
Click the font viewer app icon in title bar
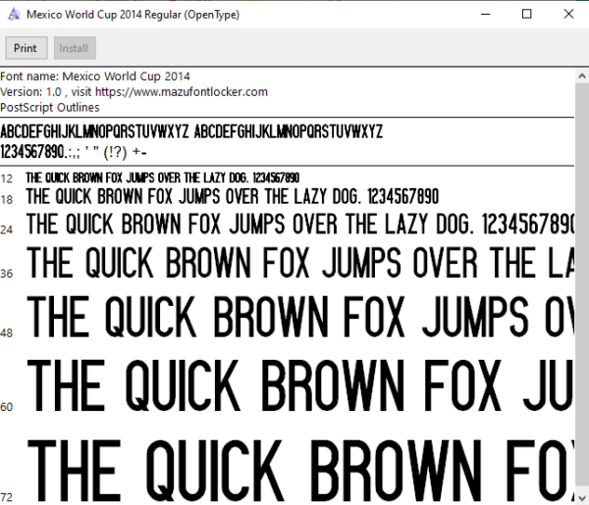click(14, 15)
